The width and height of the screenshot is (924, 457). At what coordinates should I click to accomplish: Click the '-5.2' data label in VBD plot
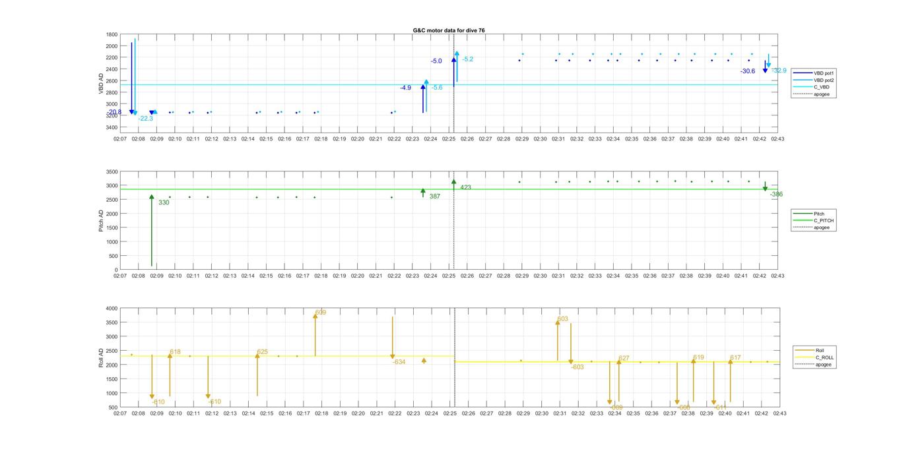pyautogui.click(x=467, y=59)
